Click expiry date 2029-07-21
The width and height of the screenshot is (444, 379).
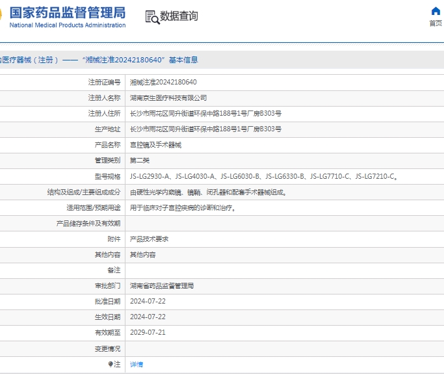[148, 332]
